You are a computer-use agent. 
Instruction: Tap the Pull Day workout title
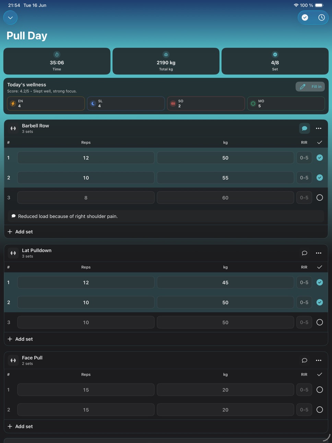(x=27, y=36)
